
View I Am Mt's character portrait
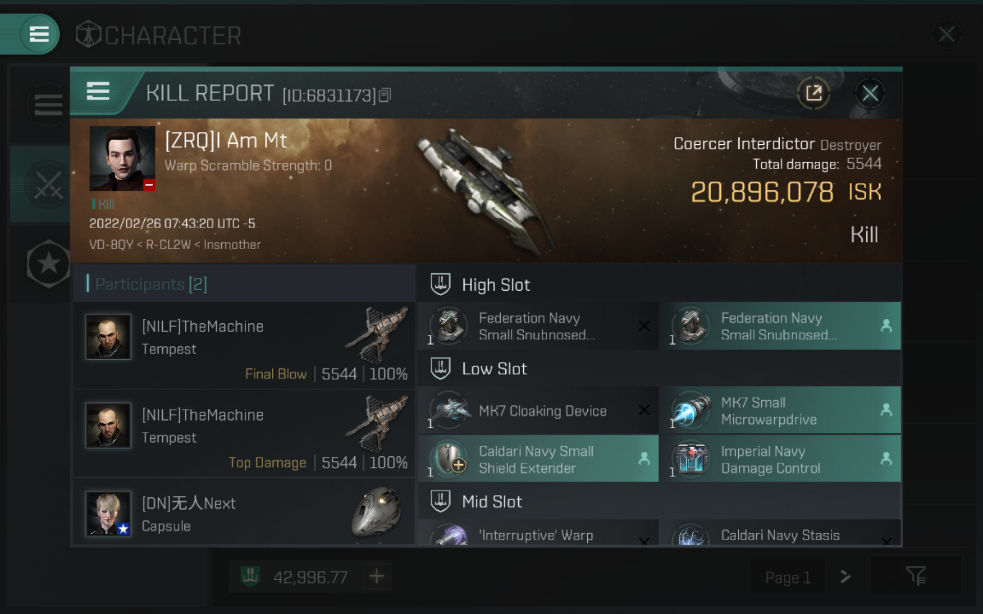click(x=122, y=159)
